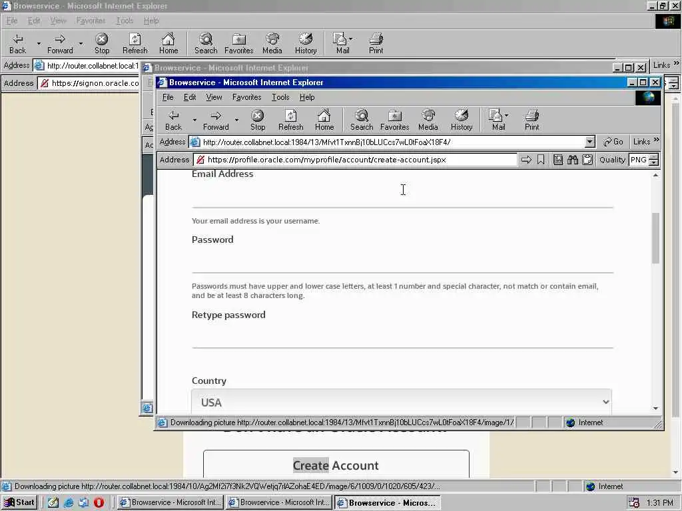Open the Forward history dropdown arrow in front window
682x511 pixels.
(236, 120)
